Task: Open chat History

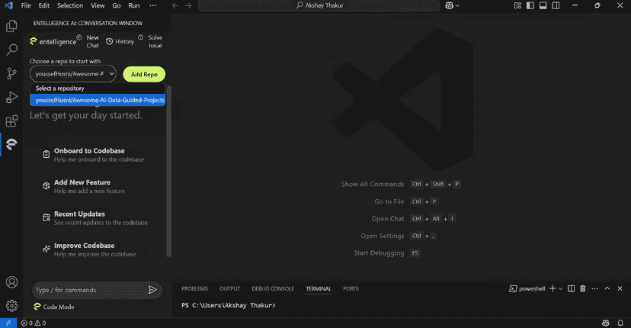Action: click(120, 41)
